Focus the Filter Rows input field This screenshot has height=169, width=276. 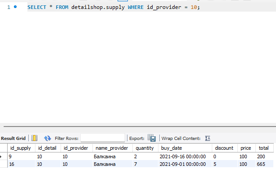tap(103, 138)
